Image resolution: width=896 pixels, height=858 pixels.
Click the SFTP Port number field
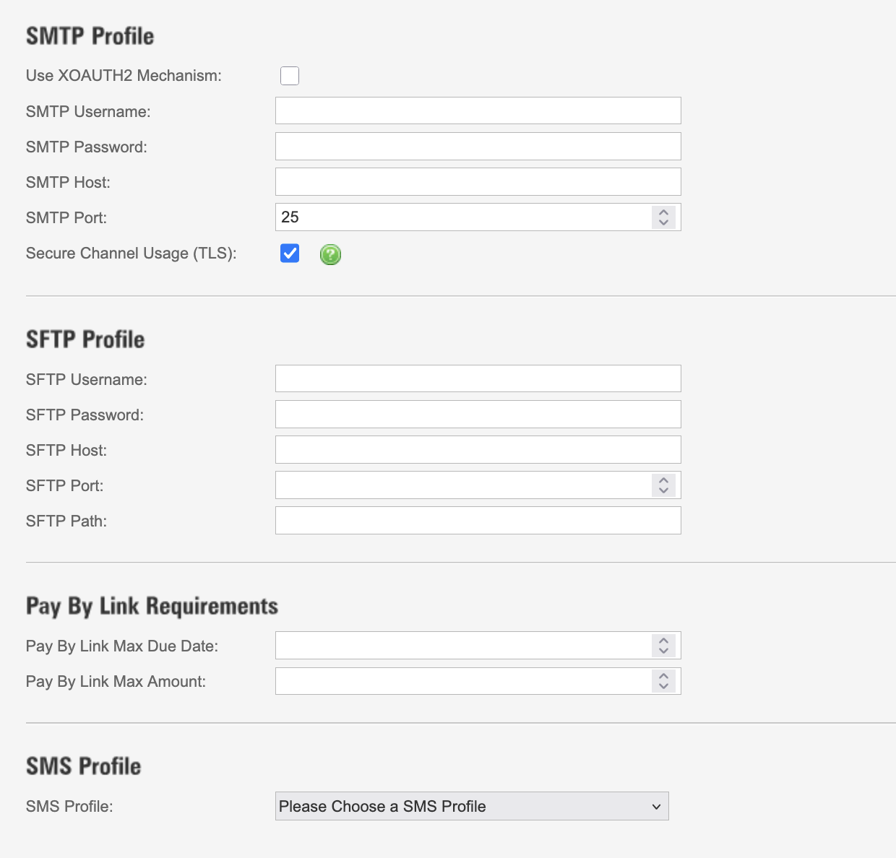462,485
